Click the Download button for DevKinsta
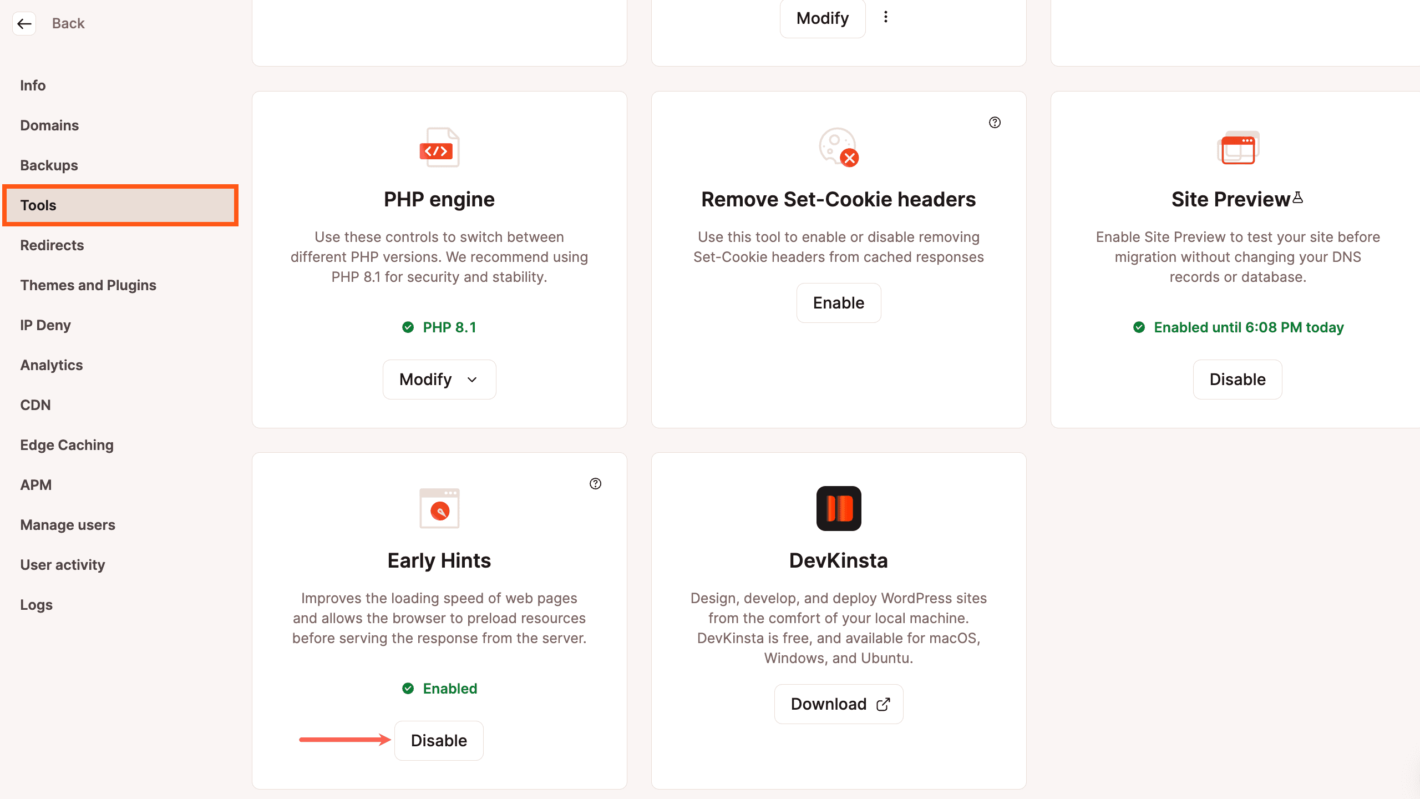1420x799 pixels. coord(838,704)
